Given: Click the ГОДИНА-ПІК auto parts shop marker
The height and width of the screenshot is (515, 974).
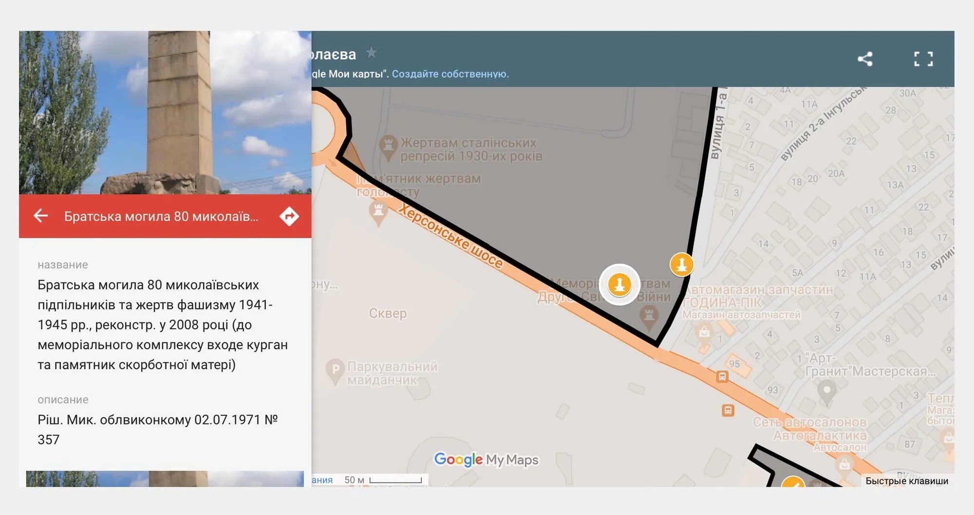Looking at the screenshot, I should click(704, 333).
